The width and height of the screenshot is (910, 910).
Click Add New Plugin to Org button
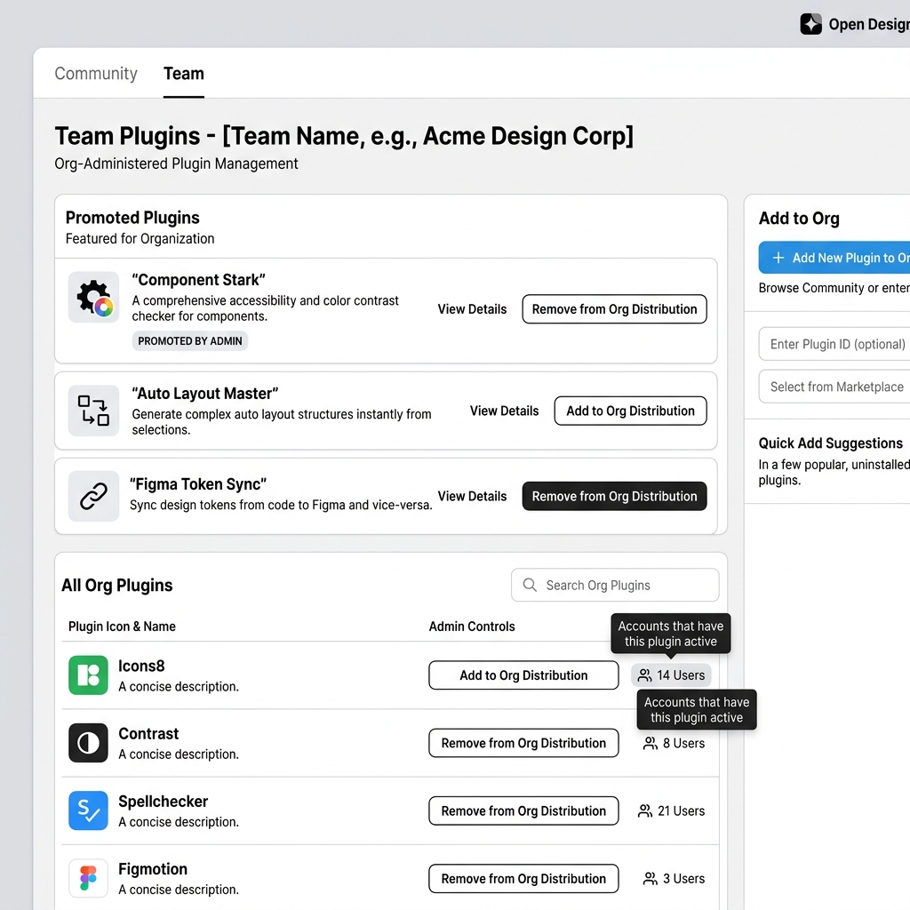pyautogui.click(x=834, y=258)
